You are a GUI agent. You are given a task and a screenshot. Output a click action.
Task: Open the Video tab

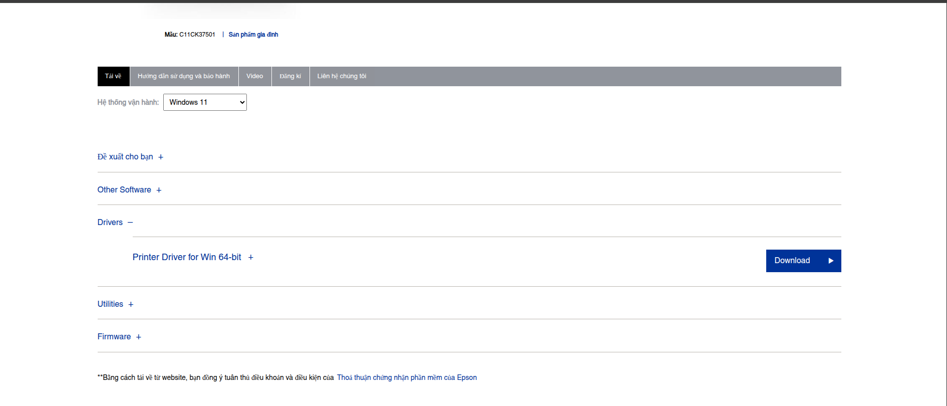click(254, 76)
